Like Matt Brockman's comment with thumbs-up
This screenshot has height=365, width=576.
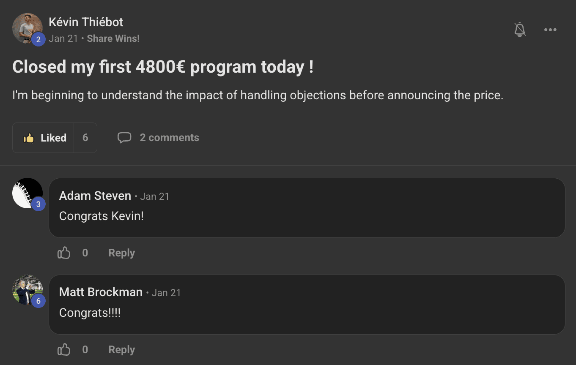64,350
